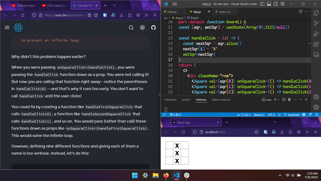
Task: Open the VS Code Explorer view
Action: (316, 13)
